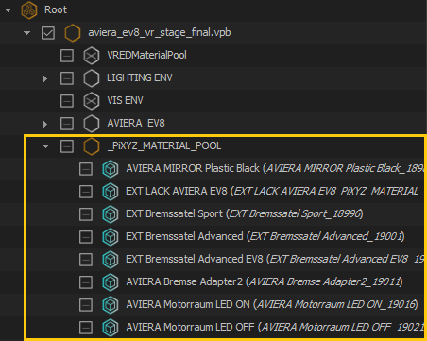Click the VIS ENV crossed hexagon icon

coord(92,101)
